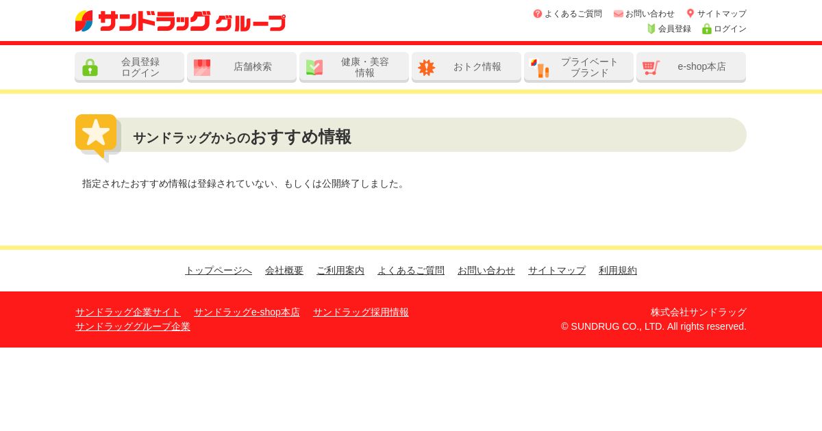Open the ご利用案内 footer link
The width and height of the screenshot is (822, 431).
click(x=340, y=270)
